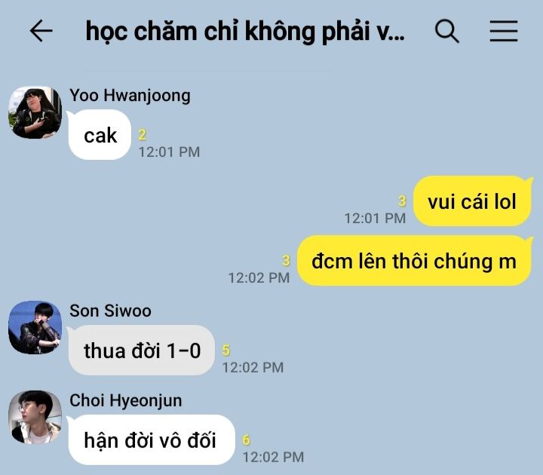The height and width of the screenshot is (475, 543).
Task: Tap the back arrow icon
Action: 41,31
